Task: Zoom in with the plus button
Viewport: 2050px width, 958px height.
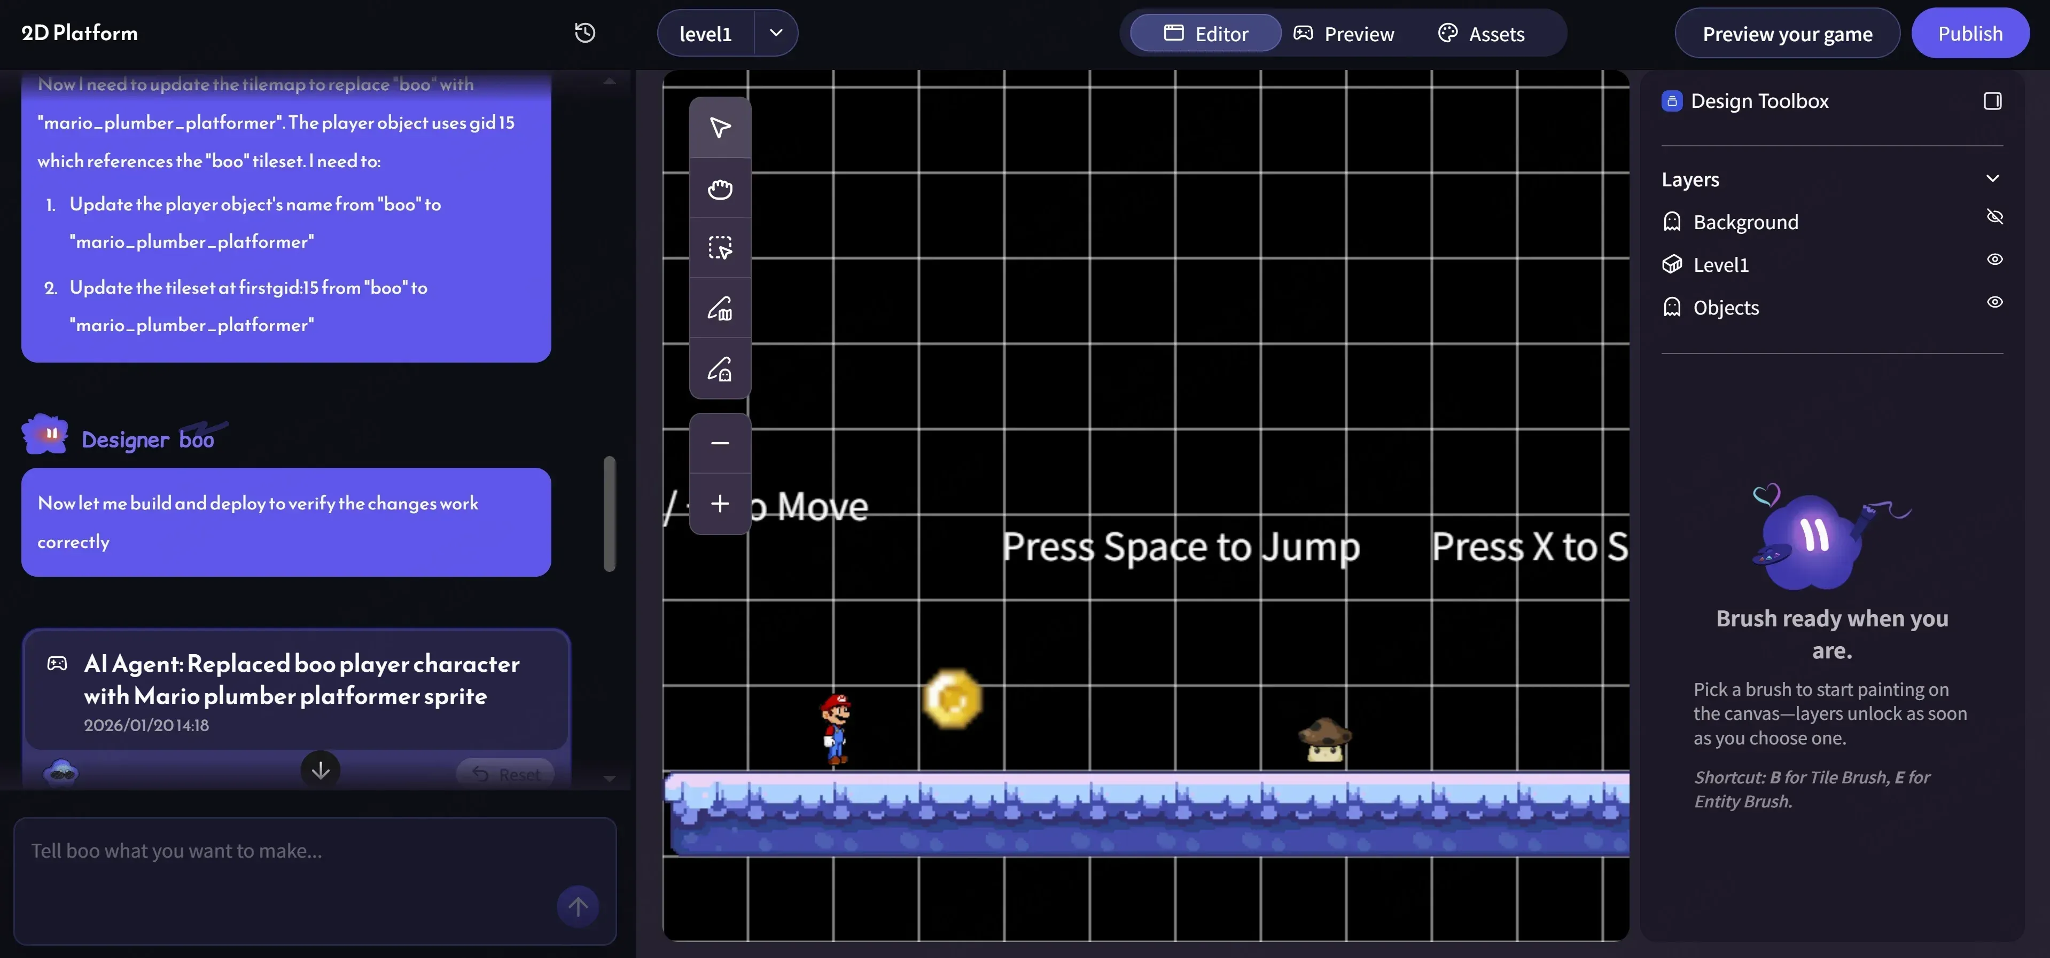Action: (720, 504)
